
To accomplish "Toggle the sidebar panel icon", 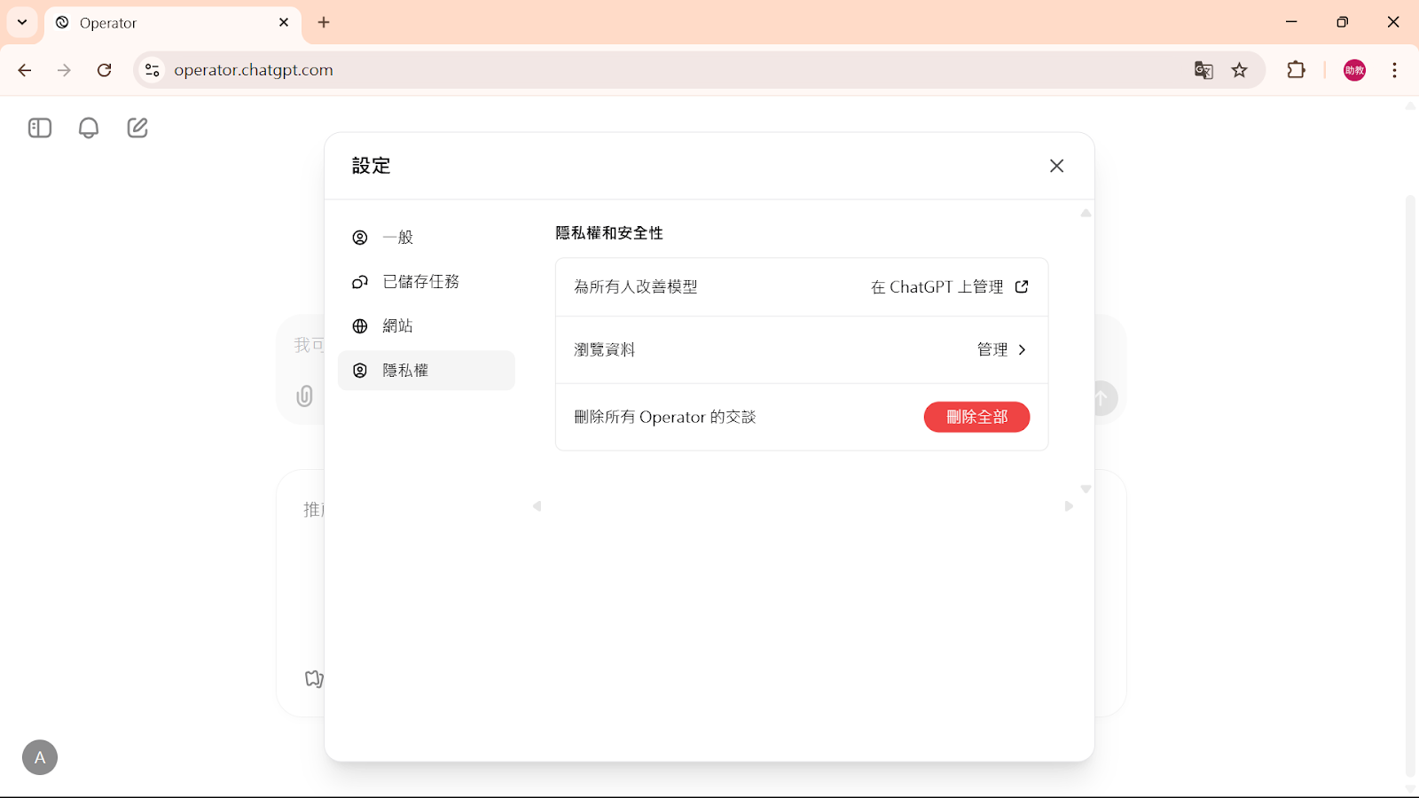I will tap(40, 128).
